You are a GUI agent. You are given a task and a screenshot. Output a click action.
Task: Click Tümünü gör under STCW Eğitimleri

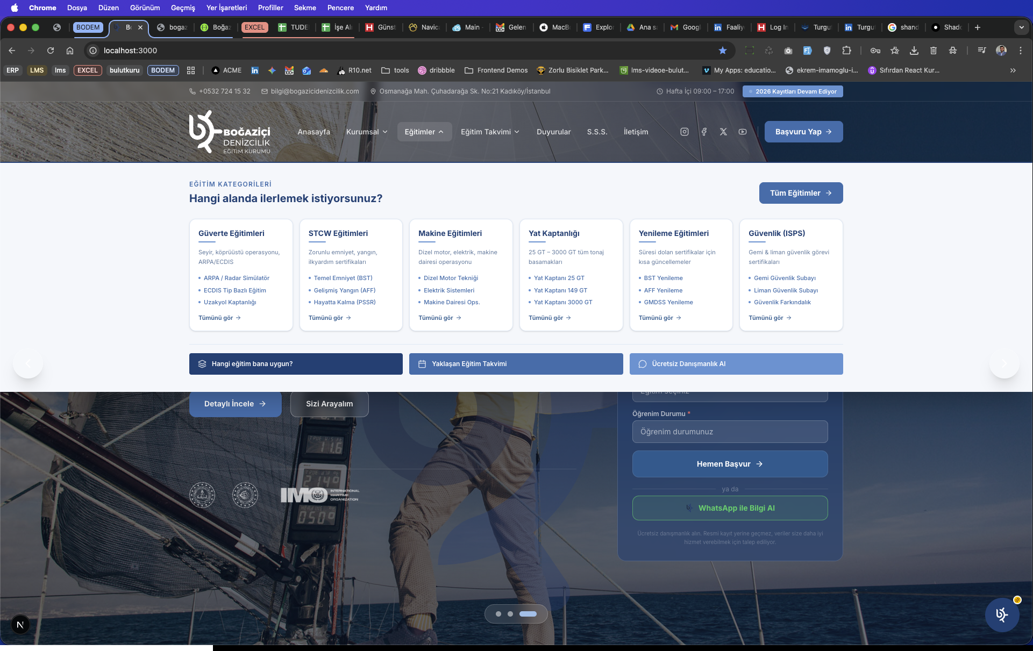(329, 318)
